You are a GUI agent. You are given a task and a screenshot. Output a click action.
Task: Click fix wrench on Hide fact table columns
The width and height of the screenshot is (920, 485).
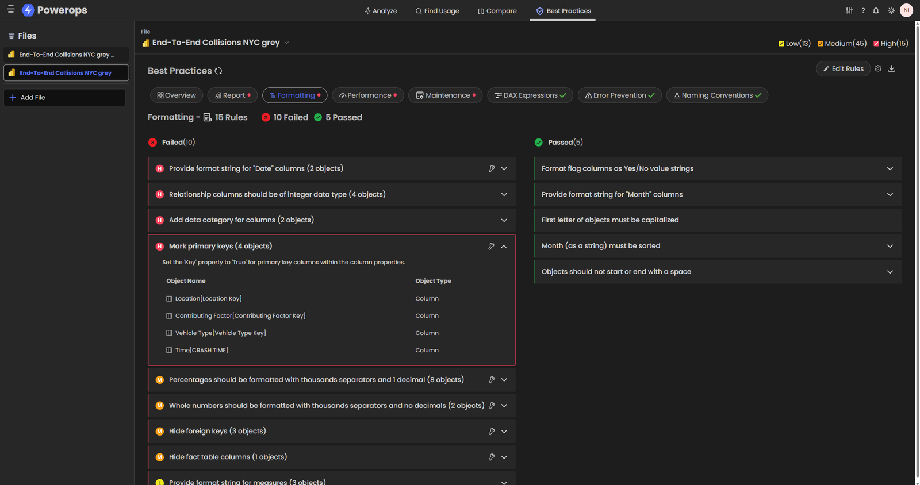[x=492, y=457]
